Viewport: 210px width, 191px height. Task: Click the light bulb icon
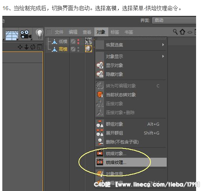pyautogui.click(x=40, y=34)
